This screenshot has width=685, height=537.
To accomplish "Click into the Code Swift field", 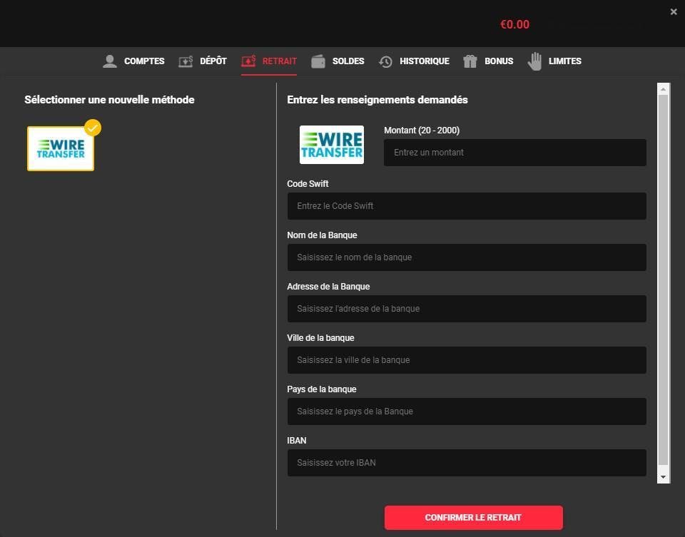I will point(467,206).
